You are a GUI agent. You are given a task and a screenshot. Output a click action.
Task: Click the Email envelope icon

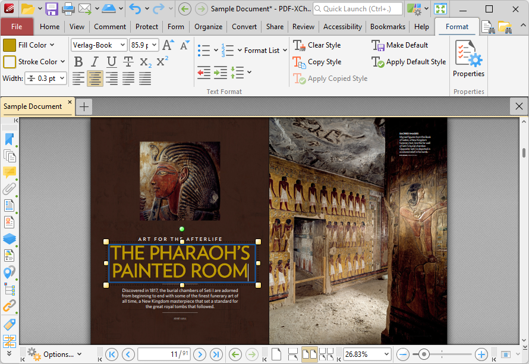(85, 9)
